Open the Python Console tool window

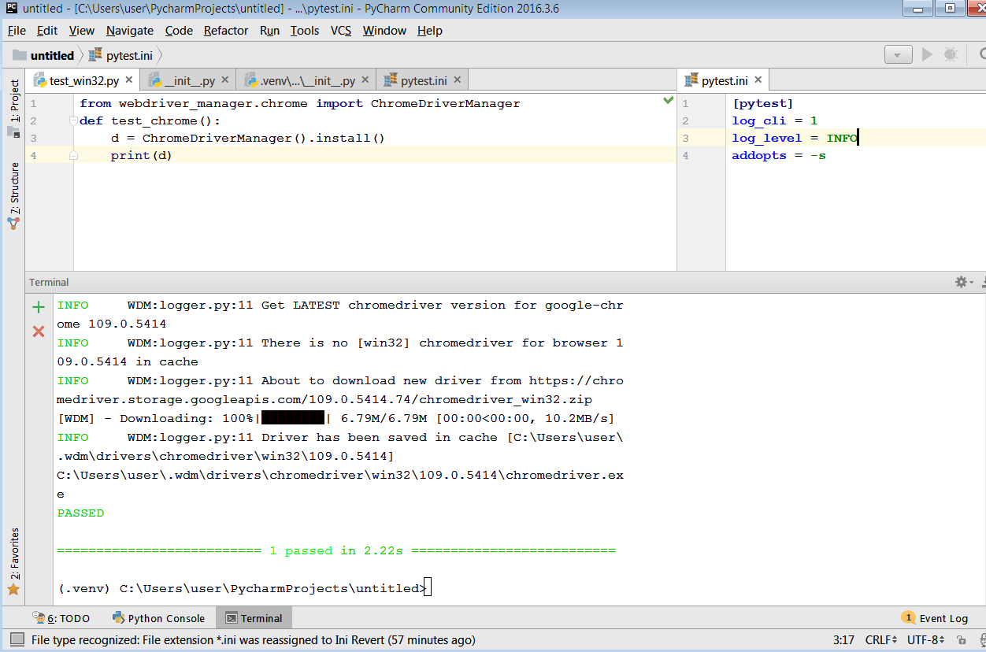point(158,618)
